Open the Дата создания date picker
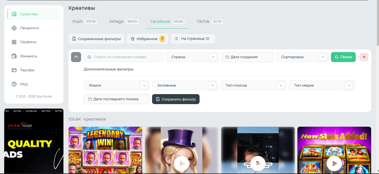Screen dimensions: 379x174 247,57
